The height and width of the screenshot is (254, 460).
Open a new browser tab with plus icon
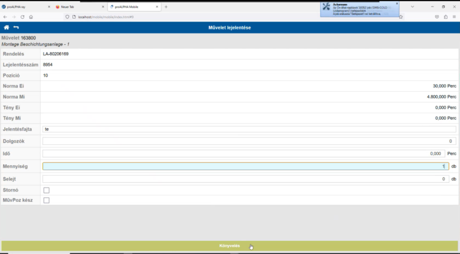(x=166, y=7)
